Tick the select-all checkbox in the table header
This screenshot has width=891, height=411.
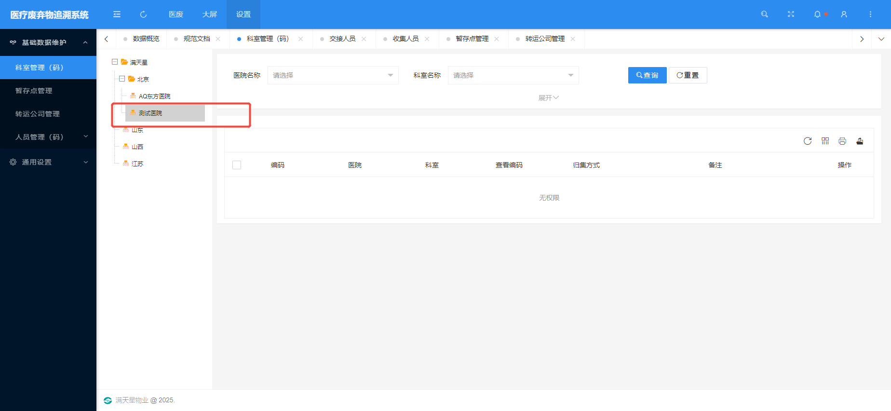point(237,165)
